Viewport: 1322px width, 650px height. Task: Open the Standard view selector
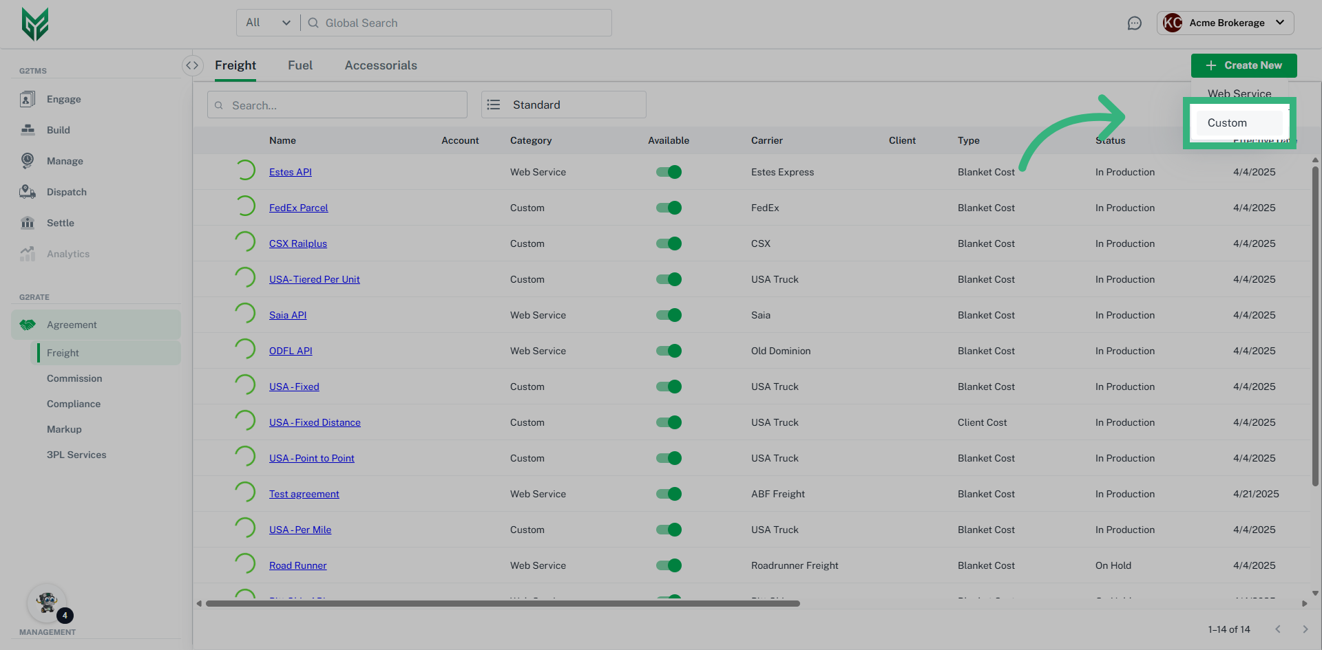tap(563, 105)
